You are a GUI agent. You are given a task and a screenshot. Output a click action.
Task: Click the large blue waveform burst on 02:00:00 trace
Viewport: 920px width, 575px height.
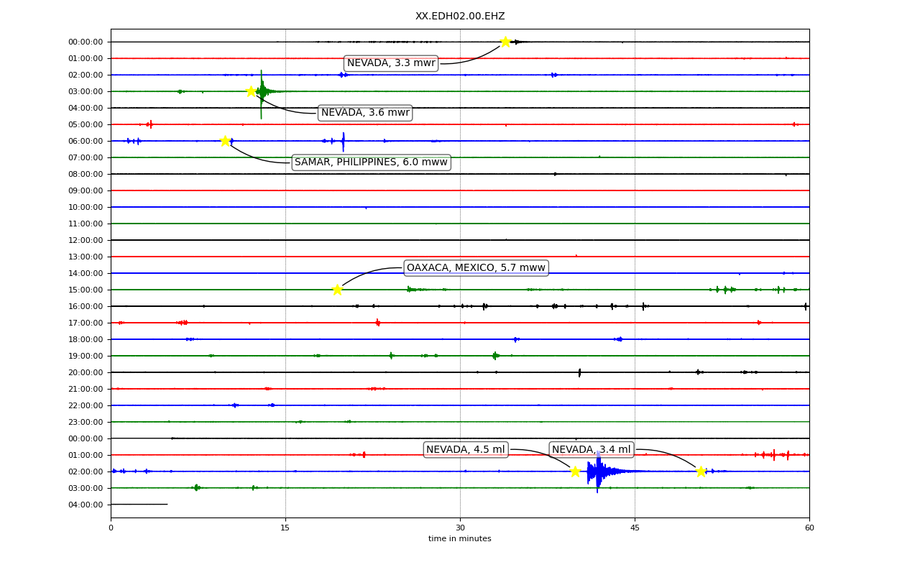tap(598, 471)
